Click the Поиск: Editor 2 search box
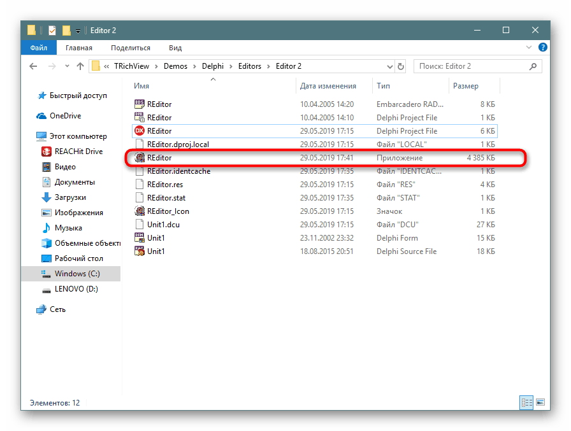571x431 pixels. 477,66
